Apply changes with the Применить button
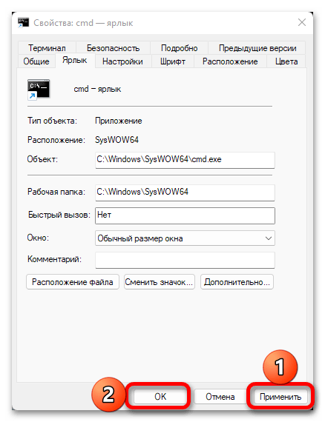This screenshot has height=422, width=325. tap(280, 397)
